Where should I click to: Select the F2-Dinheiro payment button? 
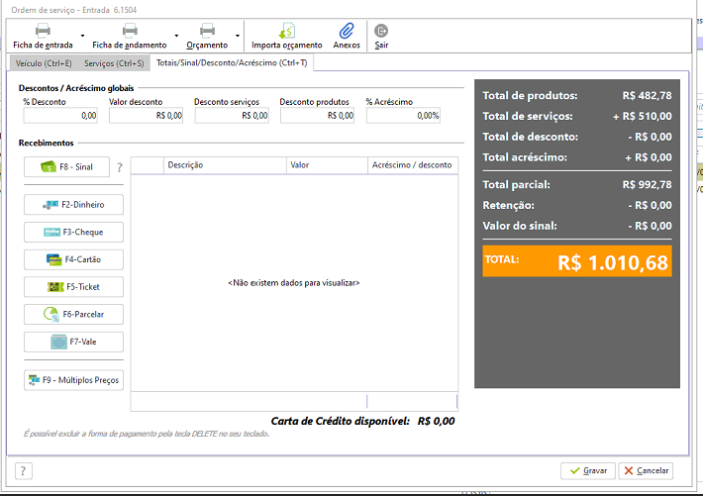pos(73,205)
